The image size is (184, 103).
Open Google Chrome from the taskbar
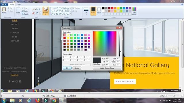(x=54, y=100)
